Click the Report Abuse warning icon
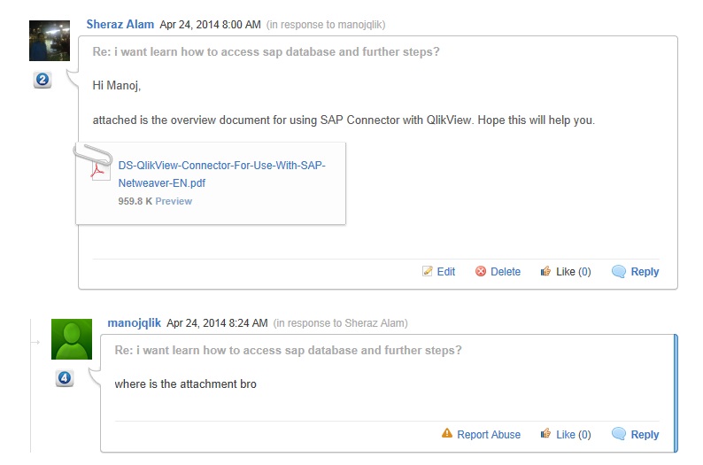This screenshot has width=703, height=465. click(447, 434)
